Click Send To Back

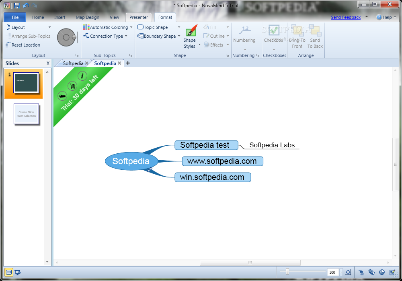(315, 37)
